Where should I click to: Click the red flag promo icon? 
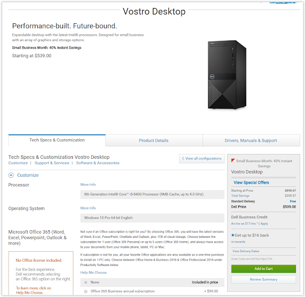(x=233, y=161)
